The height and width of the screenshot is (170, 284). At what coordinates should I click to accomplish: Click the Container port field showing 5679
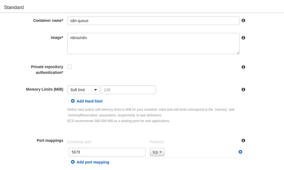point(106,152)
